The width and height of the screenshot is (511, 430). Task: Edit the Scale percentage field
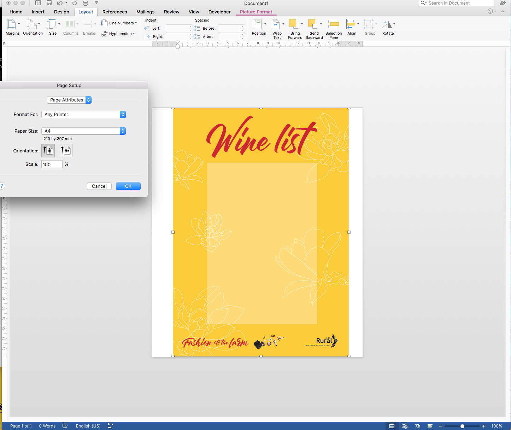[52, 164]
